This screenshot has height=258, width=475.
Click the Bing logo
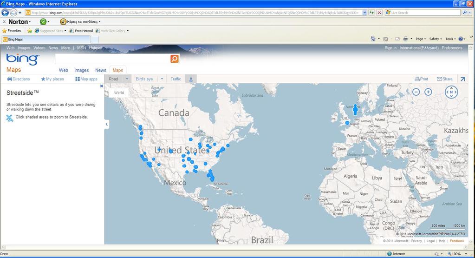[22, 59]
